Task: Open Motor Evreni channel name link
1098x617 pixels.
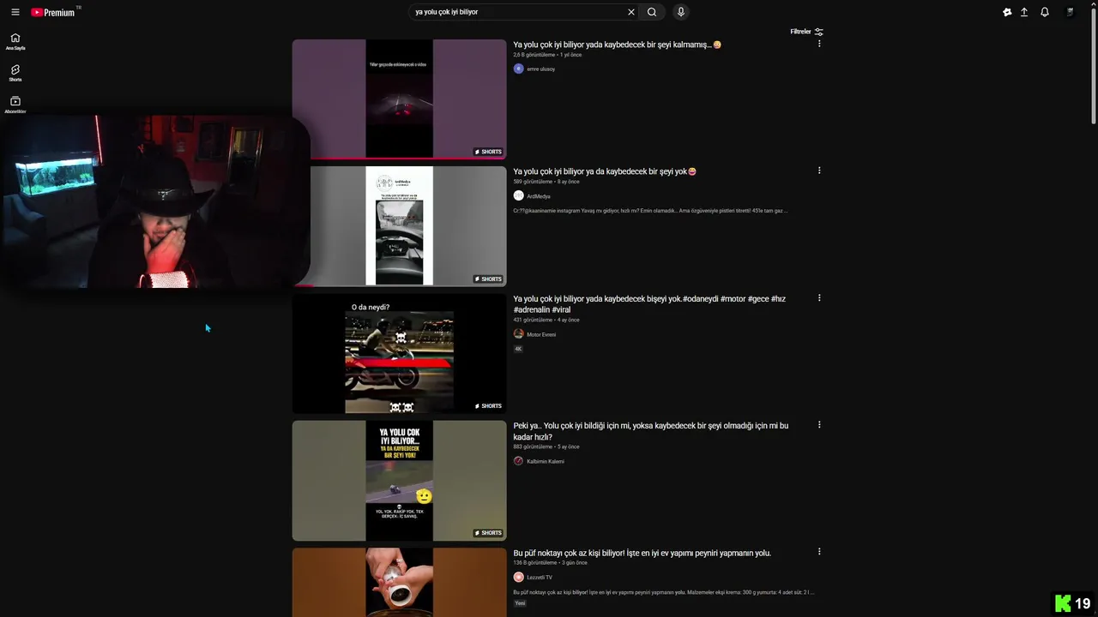Action: tap(541, 335)
